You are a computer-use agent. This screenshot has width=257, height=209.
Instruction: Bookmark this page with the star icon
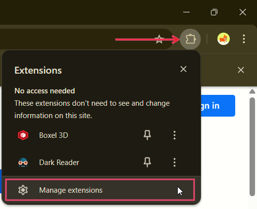(x=159, y=39)
